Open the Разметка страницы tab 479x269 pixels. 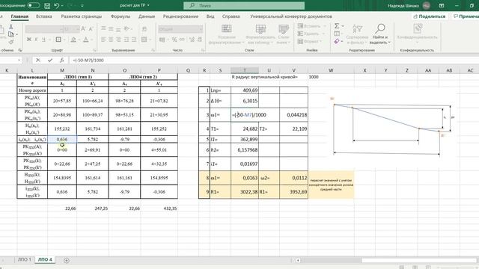pyautogui.click(x=82, y=16)
